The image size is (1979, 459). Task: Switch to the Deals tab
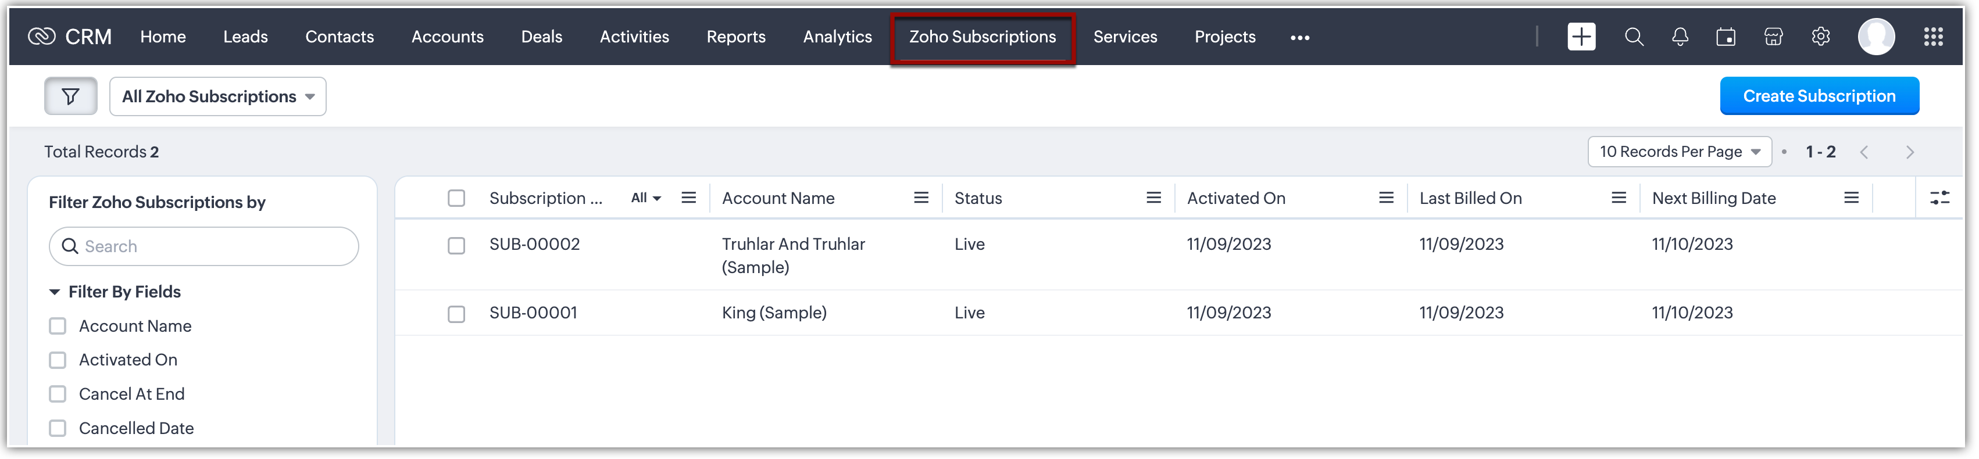tap(541, 37)
